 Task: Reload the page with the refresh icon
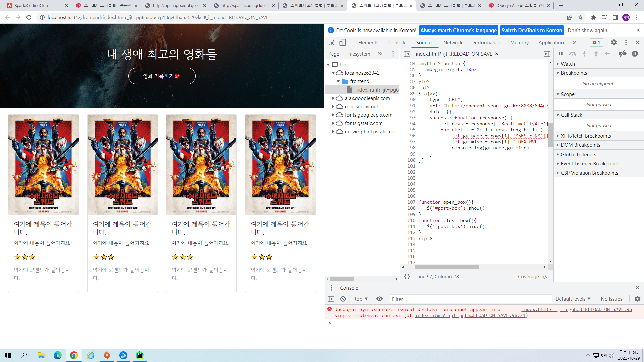29,17
